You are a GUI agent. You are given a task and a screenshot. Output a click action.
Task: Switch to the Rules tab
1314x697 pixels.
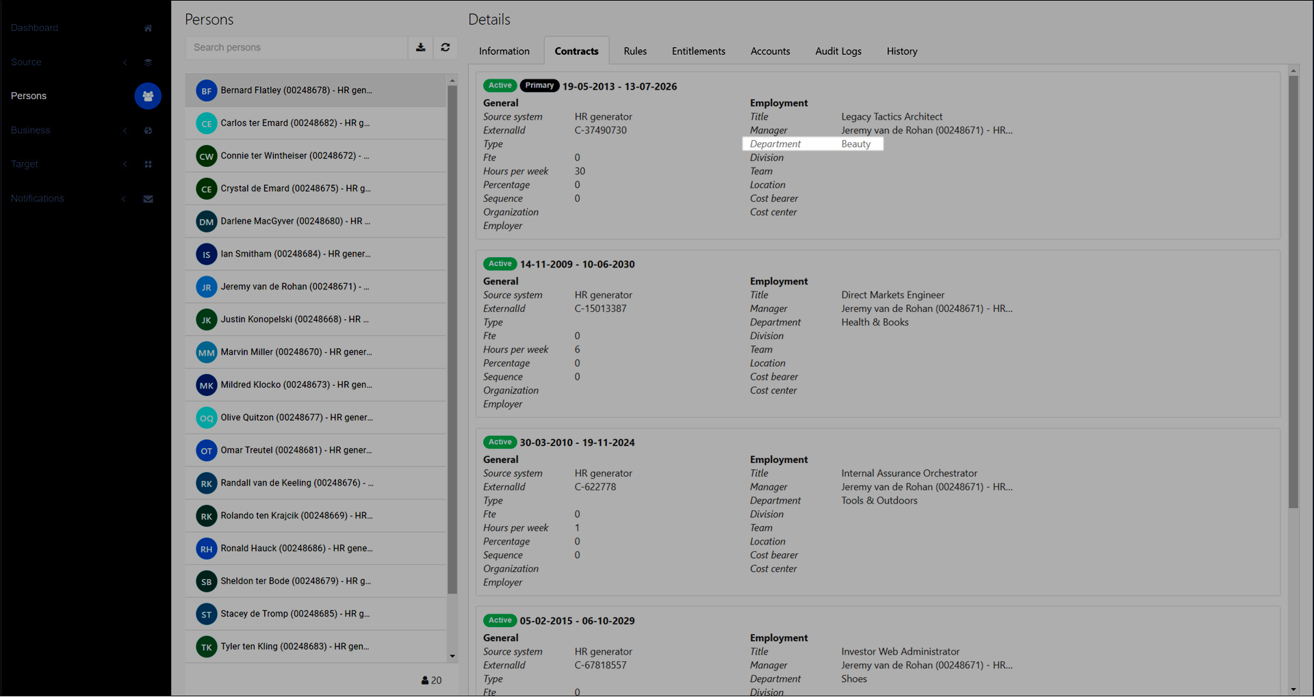click(635, 51)
